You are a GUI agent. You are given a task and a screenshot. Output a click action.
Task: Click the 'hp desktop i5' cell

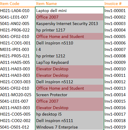pos(70,114)
